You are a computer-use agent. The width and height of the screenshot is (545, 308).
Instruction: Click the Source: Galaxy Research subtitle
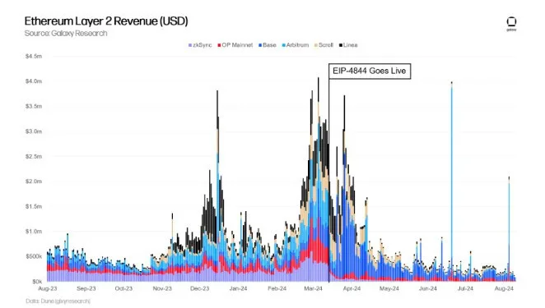[66, 34]
